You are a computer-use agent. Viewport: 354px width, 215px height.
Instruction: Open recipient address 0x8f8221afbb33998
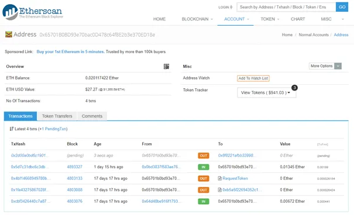(x=237, y=155)
